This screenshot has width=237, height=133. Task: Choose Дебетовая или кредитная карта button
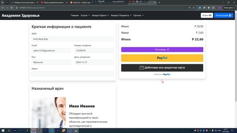click(162, 68)
